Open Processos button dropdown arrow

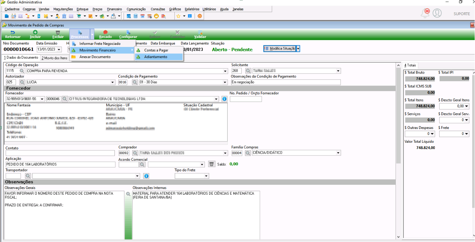[x=92, y=35]
